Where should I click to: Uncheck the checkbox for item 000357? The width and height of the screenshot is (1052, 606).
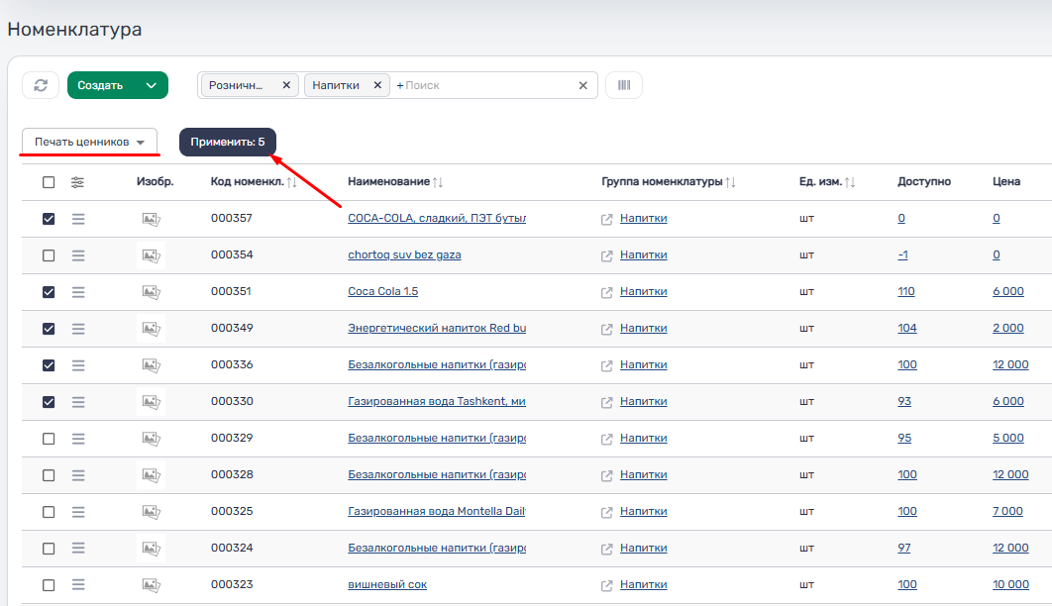coord(49,219)
